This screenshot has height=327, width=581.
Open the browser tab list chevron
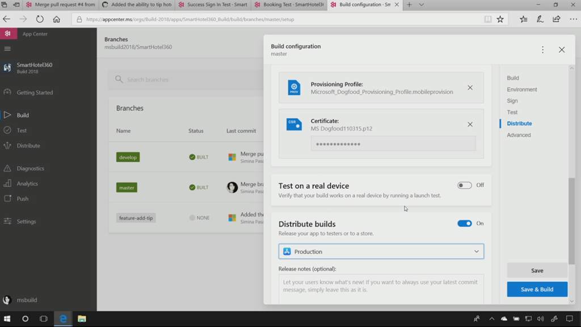(x=421, y=5)
